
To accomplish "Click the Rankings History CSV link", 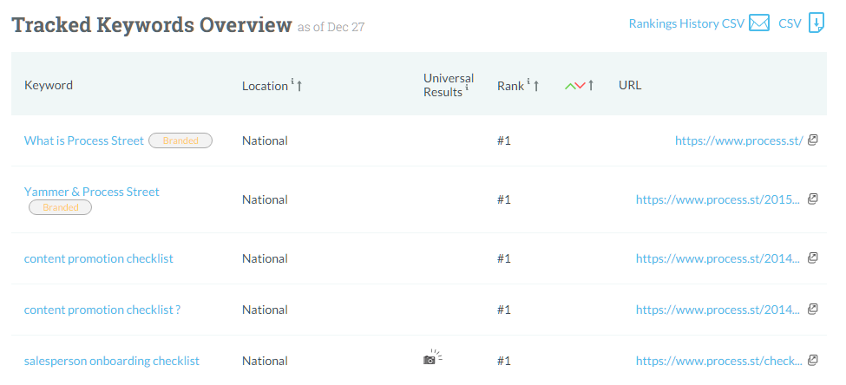I will pos(685,24).
